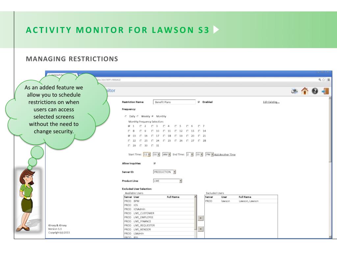Image resolution: width=337 pixels, height=253 pixels.
Task: Check day 31 of month
Action: [x=152, y=146]
